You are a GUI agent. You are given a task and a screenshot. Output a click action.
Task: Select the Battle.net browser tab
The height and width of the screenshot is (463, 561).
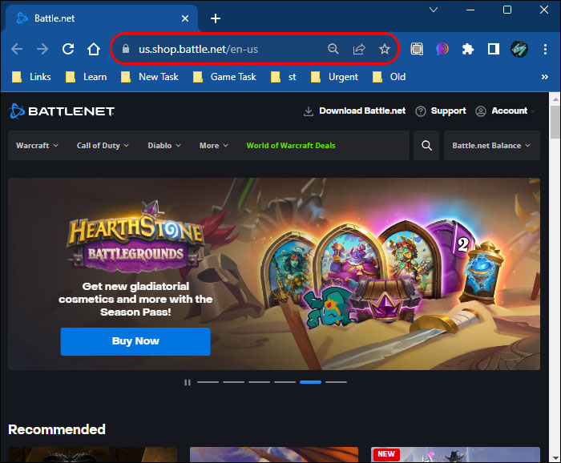100,18
